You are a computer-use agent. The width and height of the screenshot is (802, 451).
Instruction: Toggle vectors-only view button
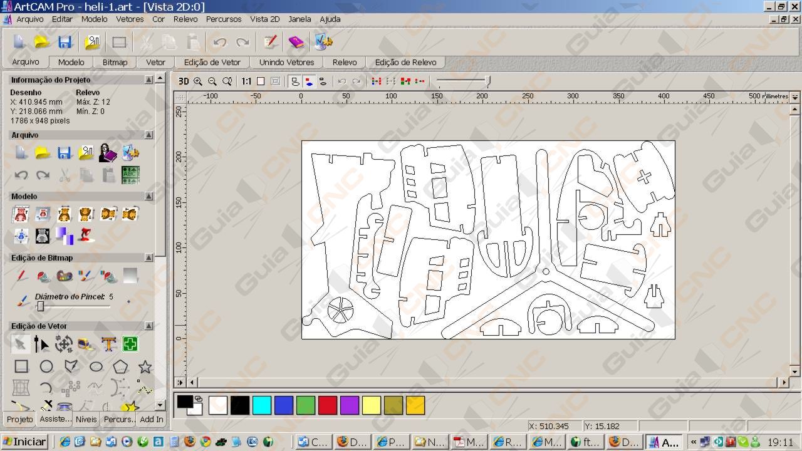pos(294,81)
